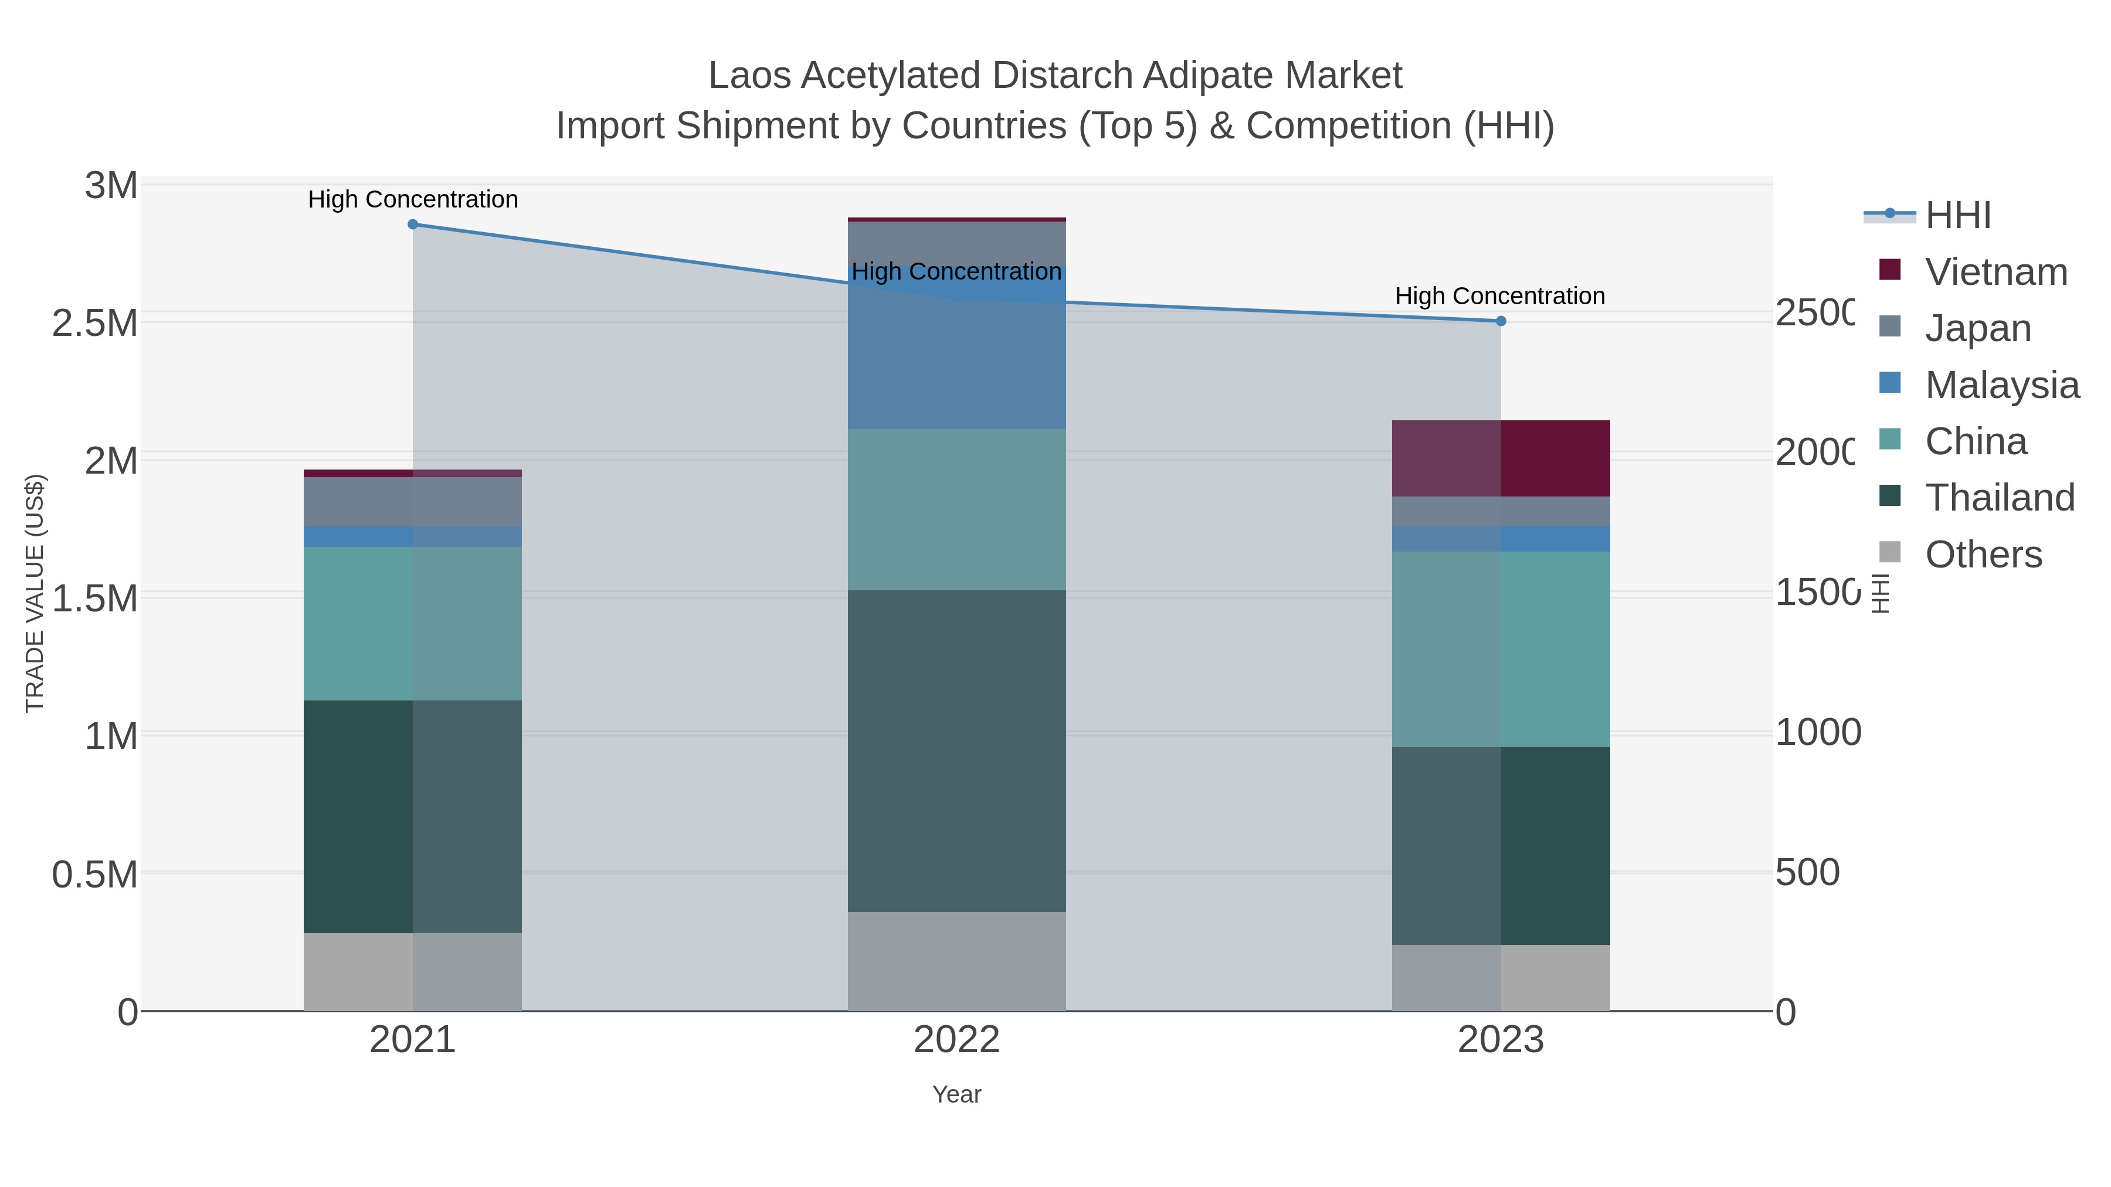Click the 2022 Thailand bar segment
Image resolution: width=2111 pixels, height=1187 pixels.
[x=956, y=751]
